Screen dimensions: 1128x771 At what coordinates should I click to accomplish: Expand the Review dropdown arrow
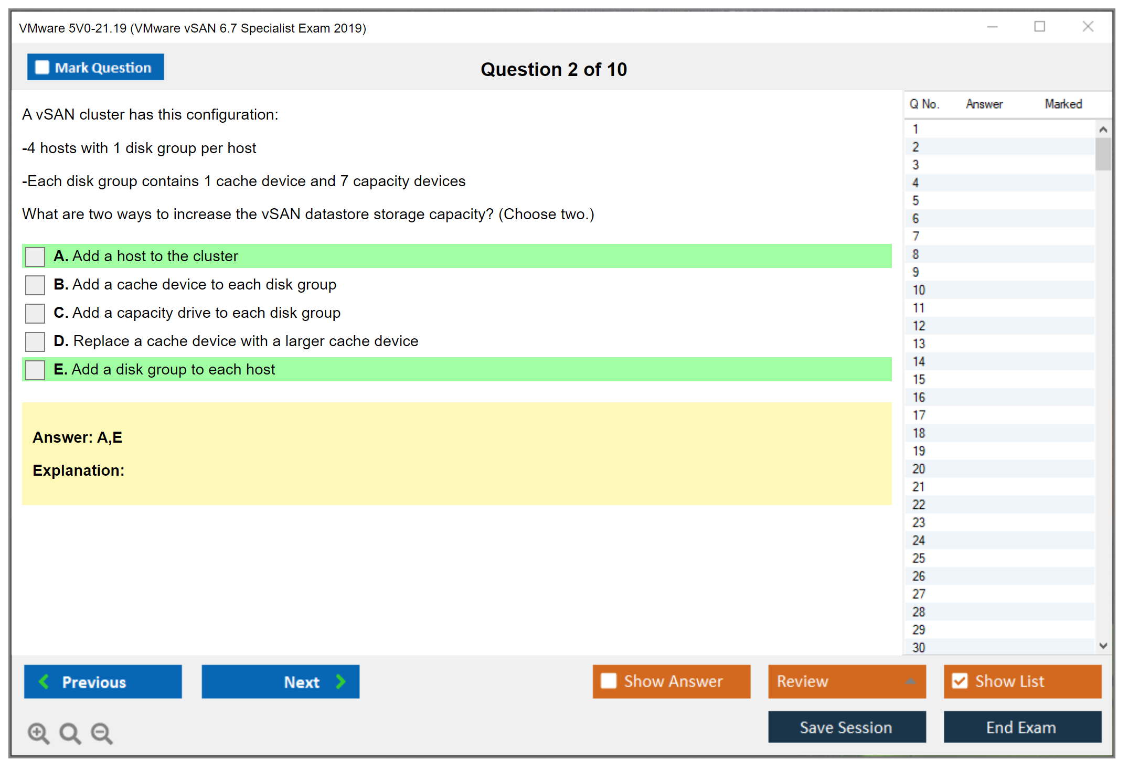910,681
